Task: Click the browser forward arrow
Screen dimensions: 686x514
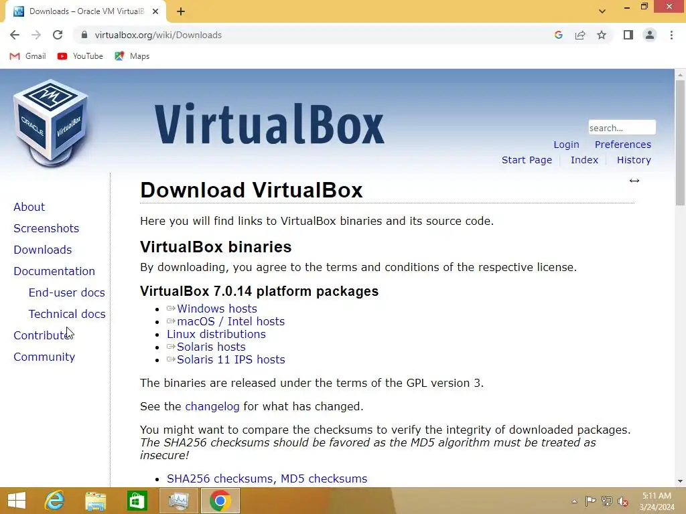Action: click(36, 35)
